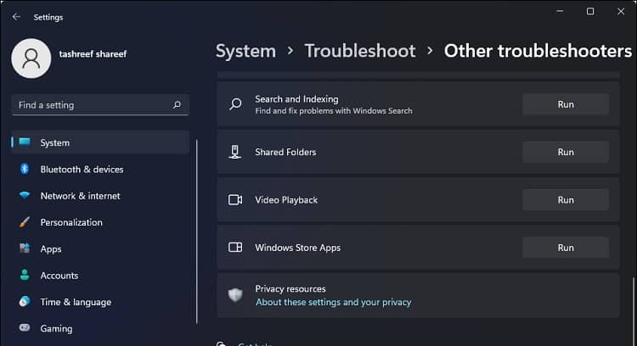Viewport: 637px width, 346px height.
Task: Maximize the Settings window
Action: coord(590,11)
